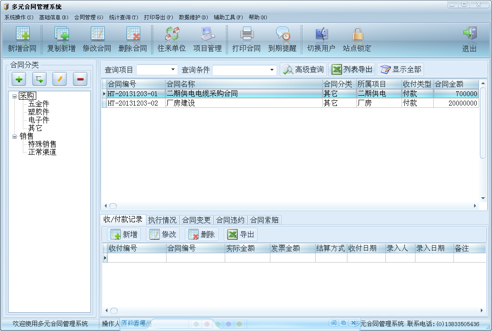This screenshot has height=331, width=492.
Task: Click the 合同编号 column header in contract list
Action: pyautogui.click(x=136, y=84)
